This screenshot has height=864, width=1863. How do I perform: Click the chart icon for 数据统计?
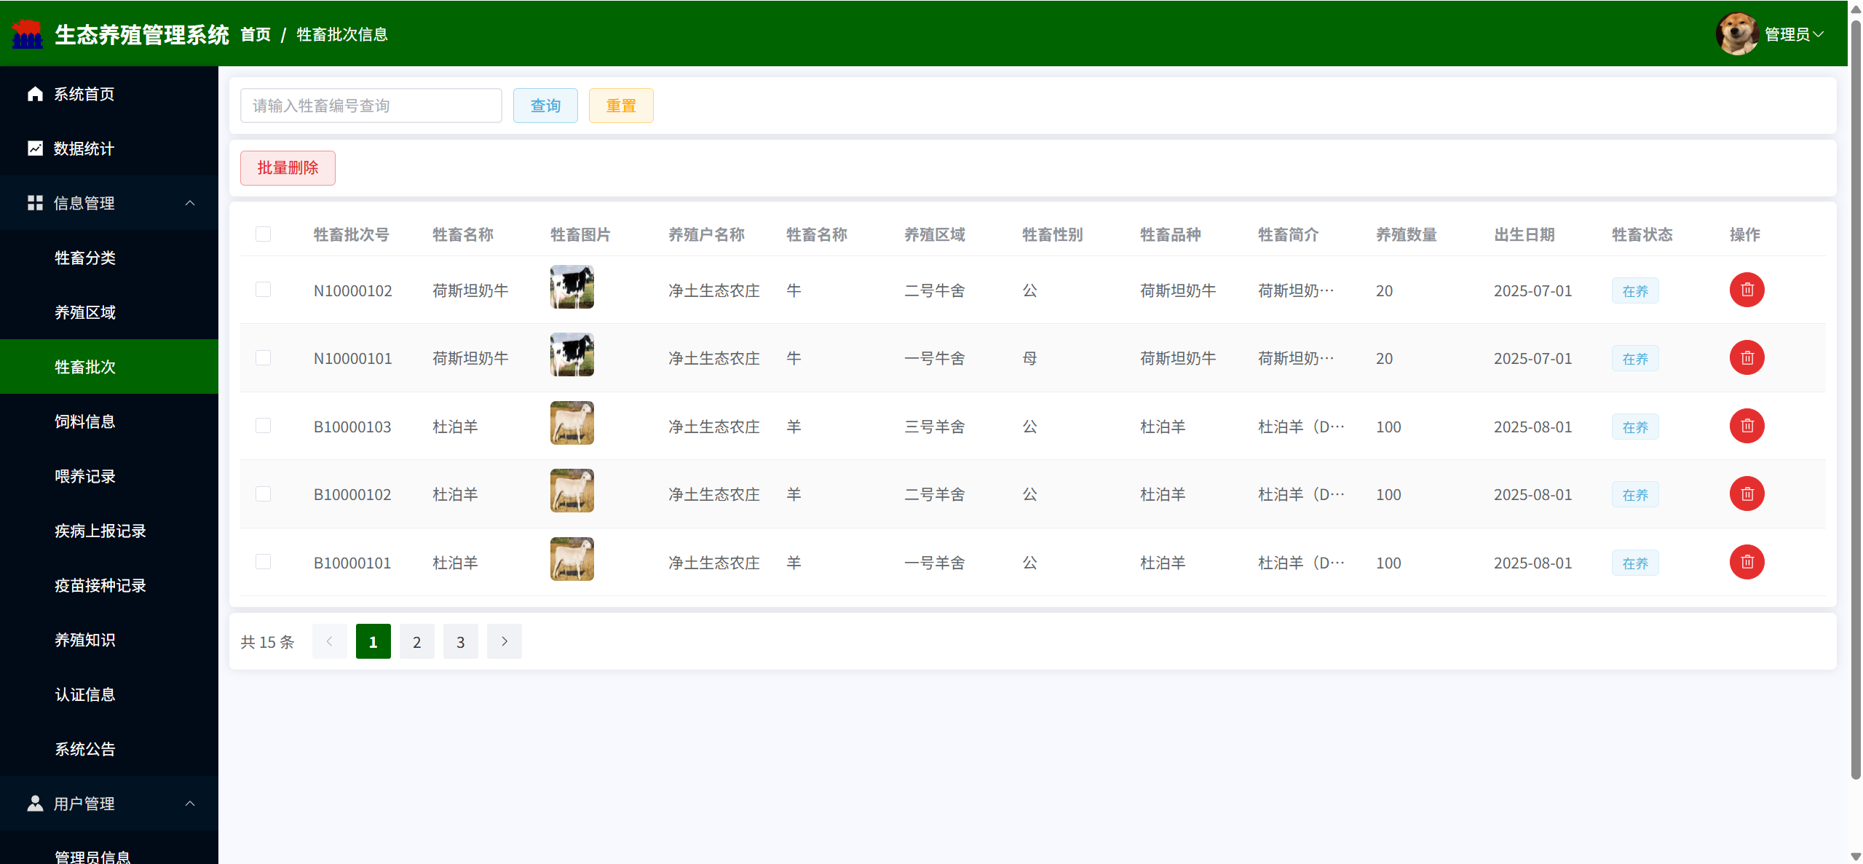point(35,148)
